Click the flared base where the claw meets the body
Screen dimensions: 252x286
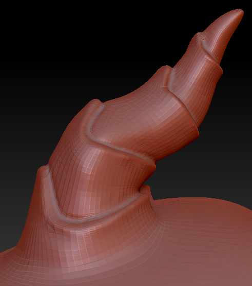(x=82, y=242)
